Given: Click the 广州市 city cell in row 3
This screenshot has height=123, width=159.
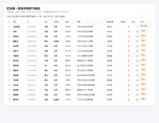Looking at the screenshot, I should point(68,36).
